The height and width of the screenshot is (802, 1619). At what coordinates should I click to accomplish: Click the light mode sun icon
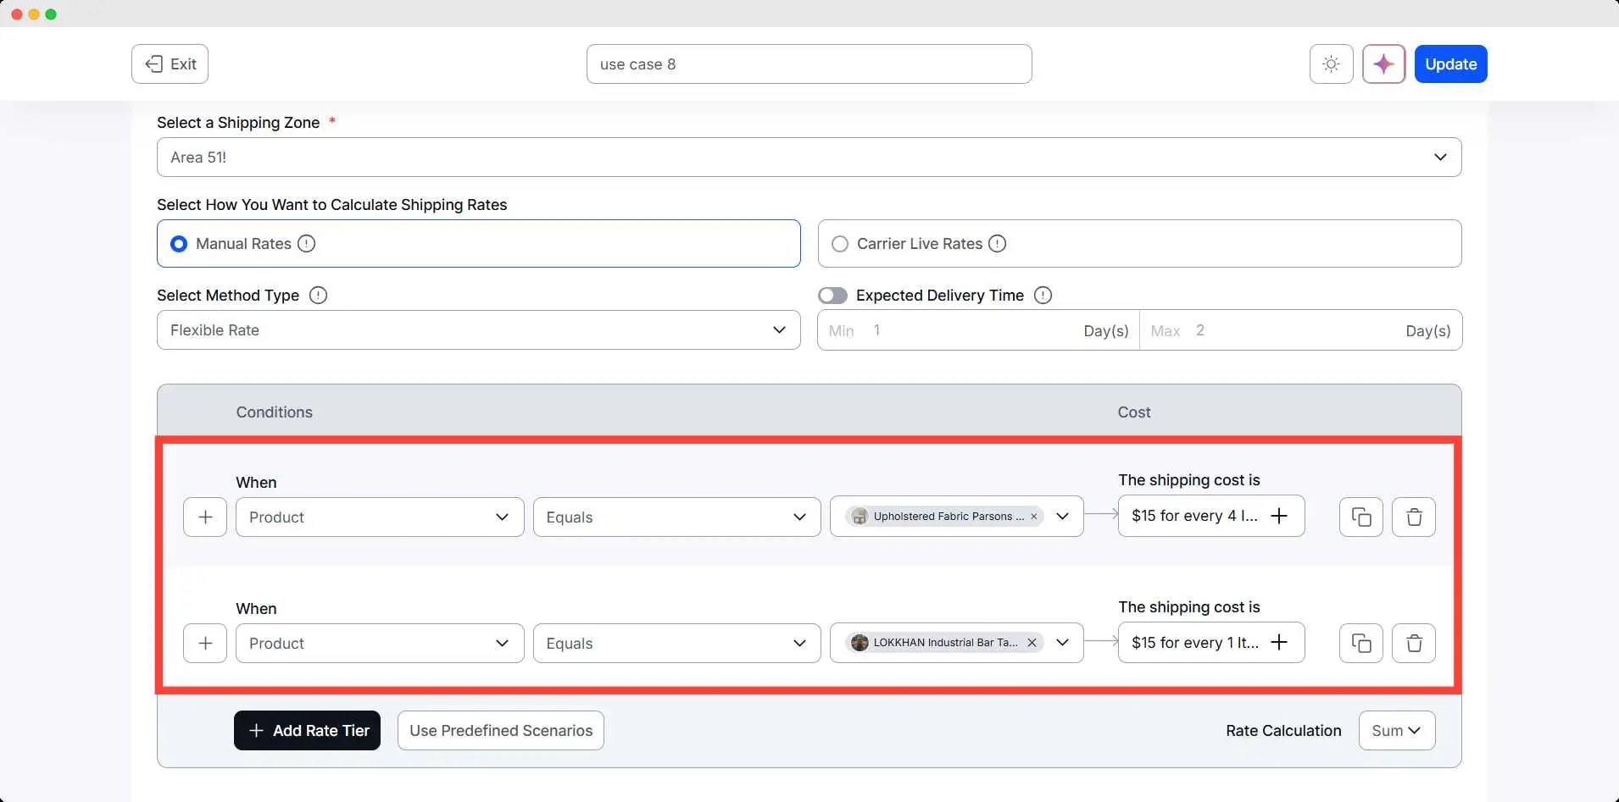pos(1331,64)
